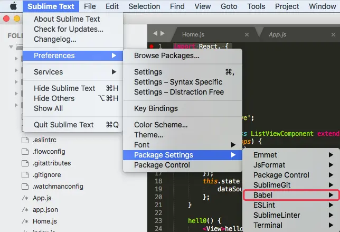The width and height of the screenshot is (340, 232).
Task: Choose Theme…
Action: coord(183,135)
